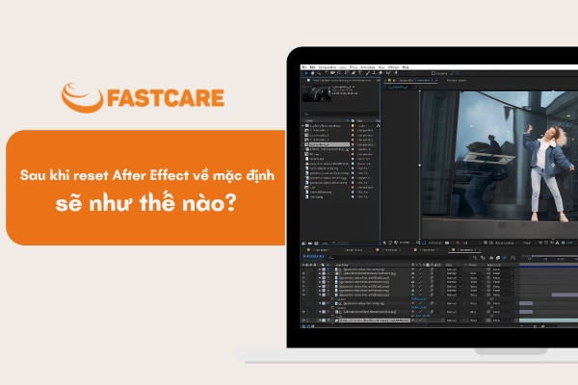Screen dimensions: 578x385
Task: Select the Clone Stamp tool
Action: [x=375, y=73]
